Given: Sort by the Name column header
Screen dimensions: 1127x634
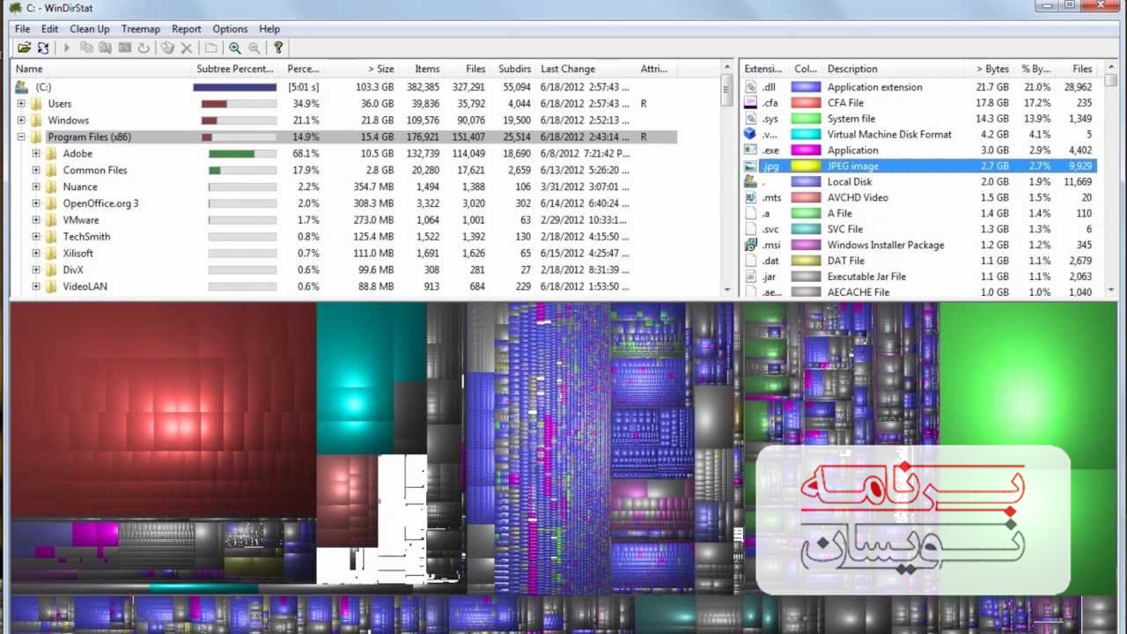Looking at the screenshot, I should pyautogui.click(x=101, y=69).
